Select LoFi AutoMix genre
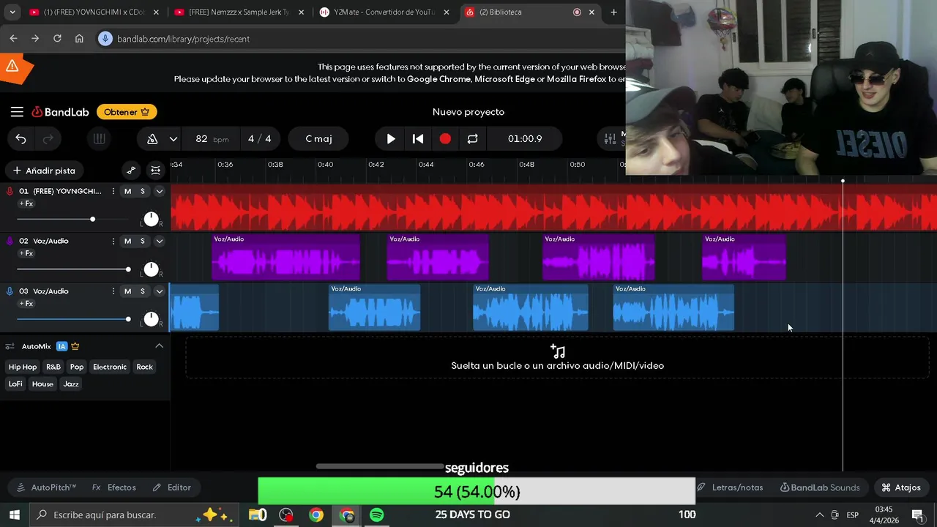Screen dimensions: 937x527 pos(15,384)
